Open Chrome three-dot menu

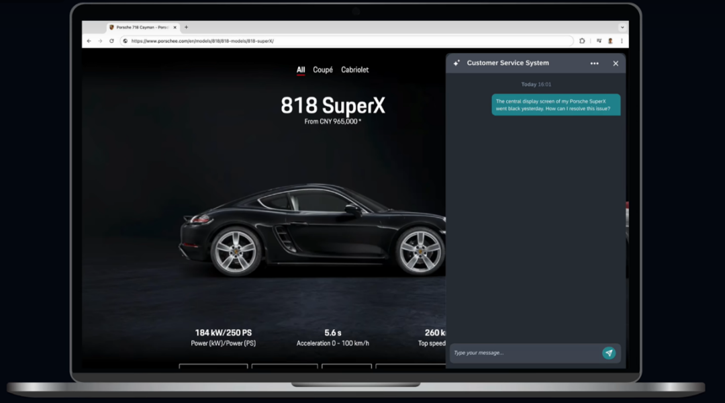(622, 41)
